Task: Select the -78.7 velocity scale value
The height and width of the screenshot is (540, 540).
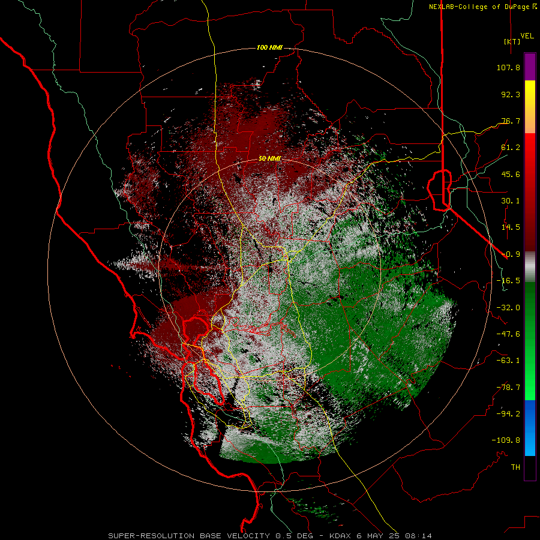Action: click(508, 388)
